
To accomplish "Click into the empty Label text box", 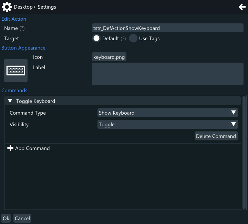I will pos(167,74).
